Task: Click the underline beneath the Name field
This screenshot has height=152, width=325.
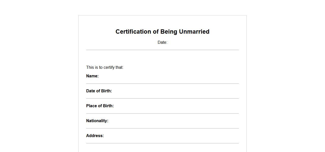Action: [162, 83]
